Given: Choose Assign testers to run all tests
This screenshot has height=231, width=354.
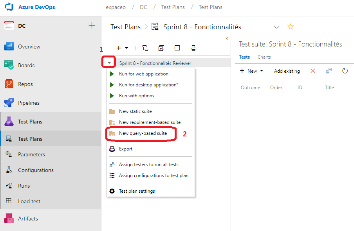Looking at the screenshot, I should tap(151, 165).
